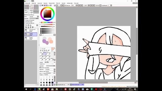The height and width of the screenshot is (91, 162).
Task: Adjust the brush Tamaño slider
Action: pyautogui.click(x=51, y=62)
